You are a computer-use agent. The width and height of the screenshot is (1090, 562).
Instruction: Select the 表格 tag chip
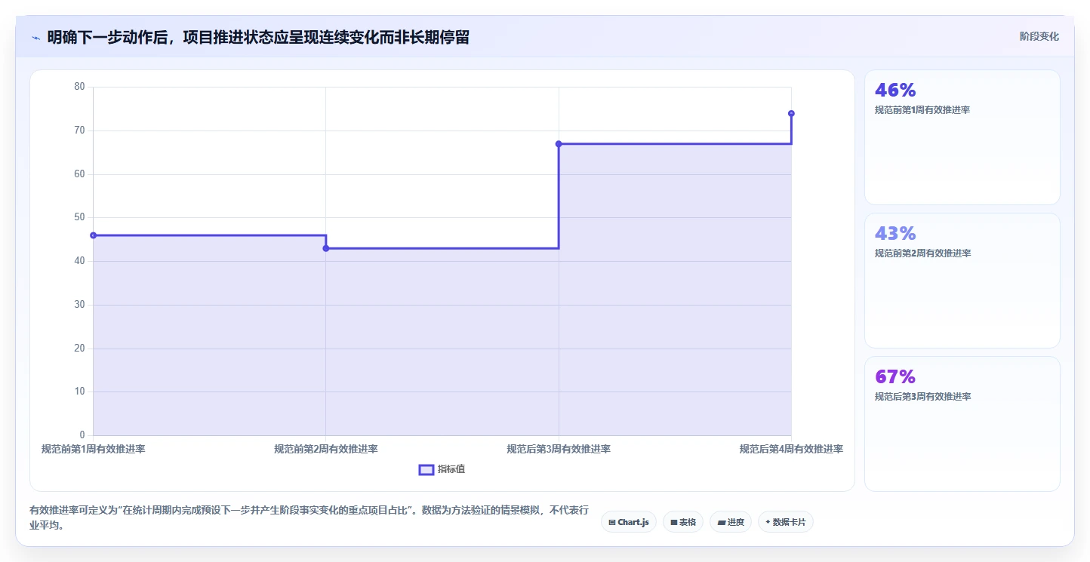[x=683, y=522]
